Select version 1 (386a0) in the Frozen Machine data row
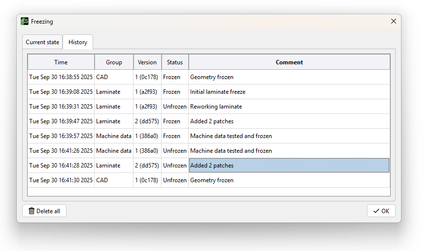This screenshot has height=251, width=436. pyautogui.click(x=147, y=136)
